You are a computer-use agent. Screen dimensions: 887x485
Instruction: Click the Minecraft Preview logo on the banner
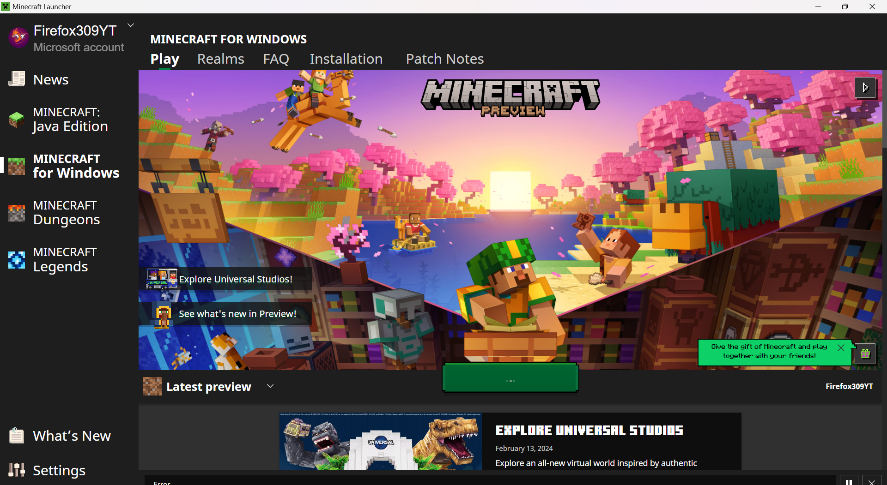[x=510, y=97]
